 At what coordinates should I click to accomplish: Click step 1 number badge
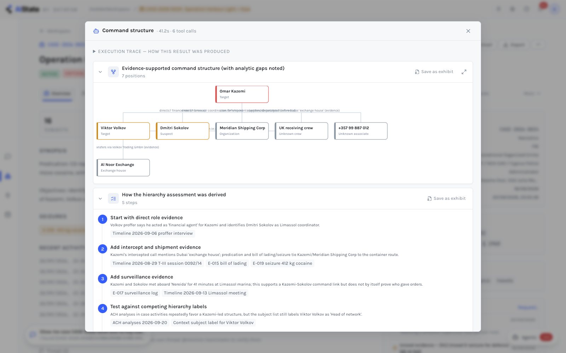click(103, 219)
